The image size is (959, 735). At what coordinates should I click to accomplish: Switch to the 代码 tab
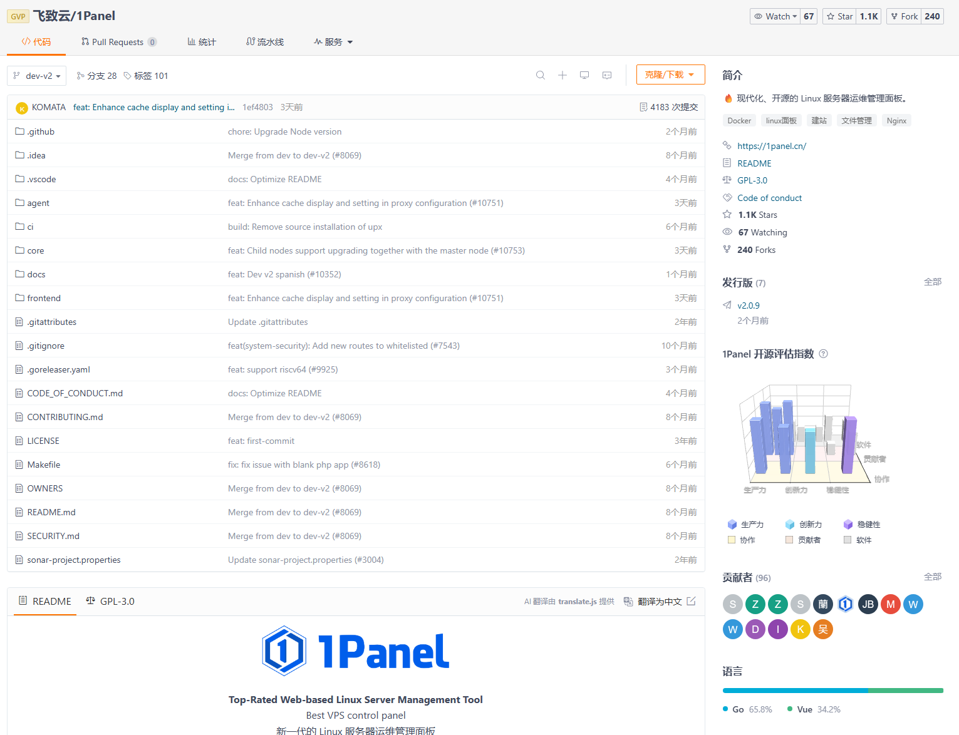(x=36, y=42)
